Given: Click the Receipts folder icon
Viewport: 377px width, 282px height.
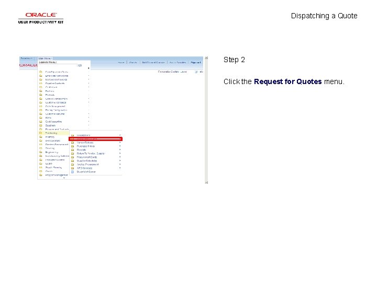Looking at the screenshot, I should pos(72,150).
